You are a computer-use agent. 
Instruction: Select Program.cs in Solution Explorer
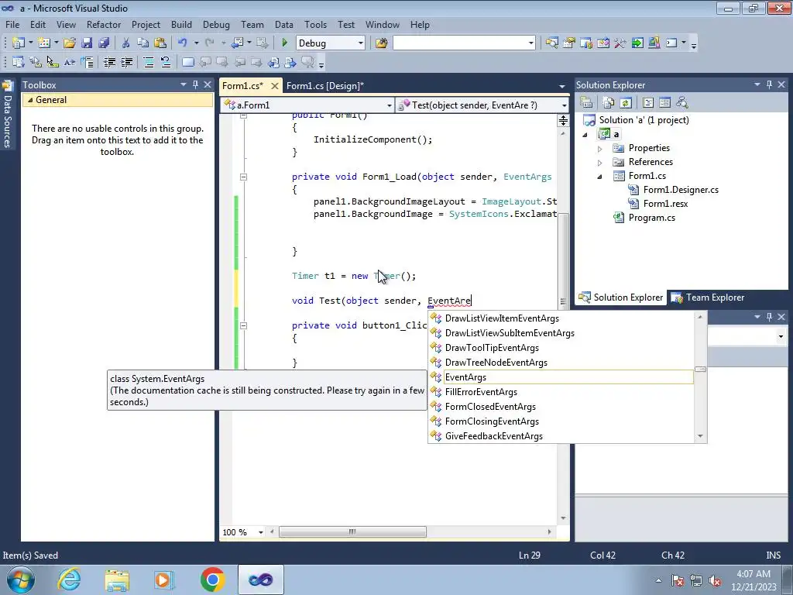pos(651,218)
